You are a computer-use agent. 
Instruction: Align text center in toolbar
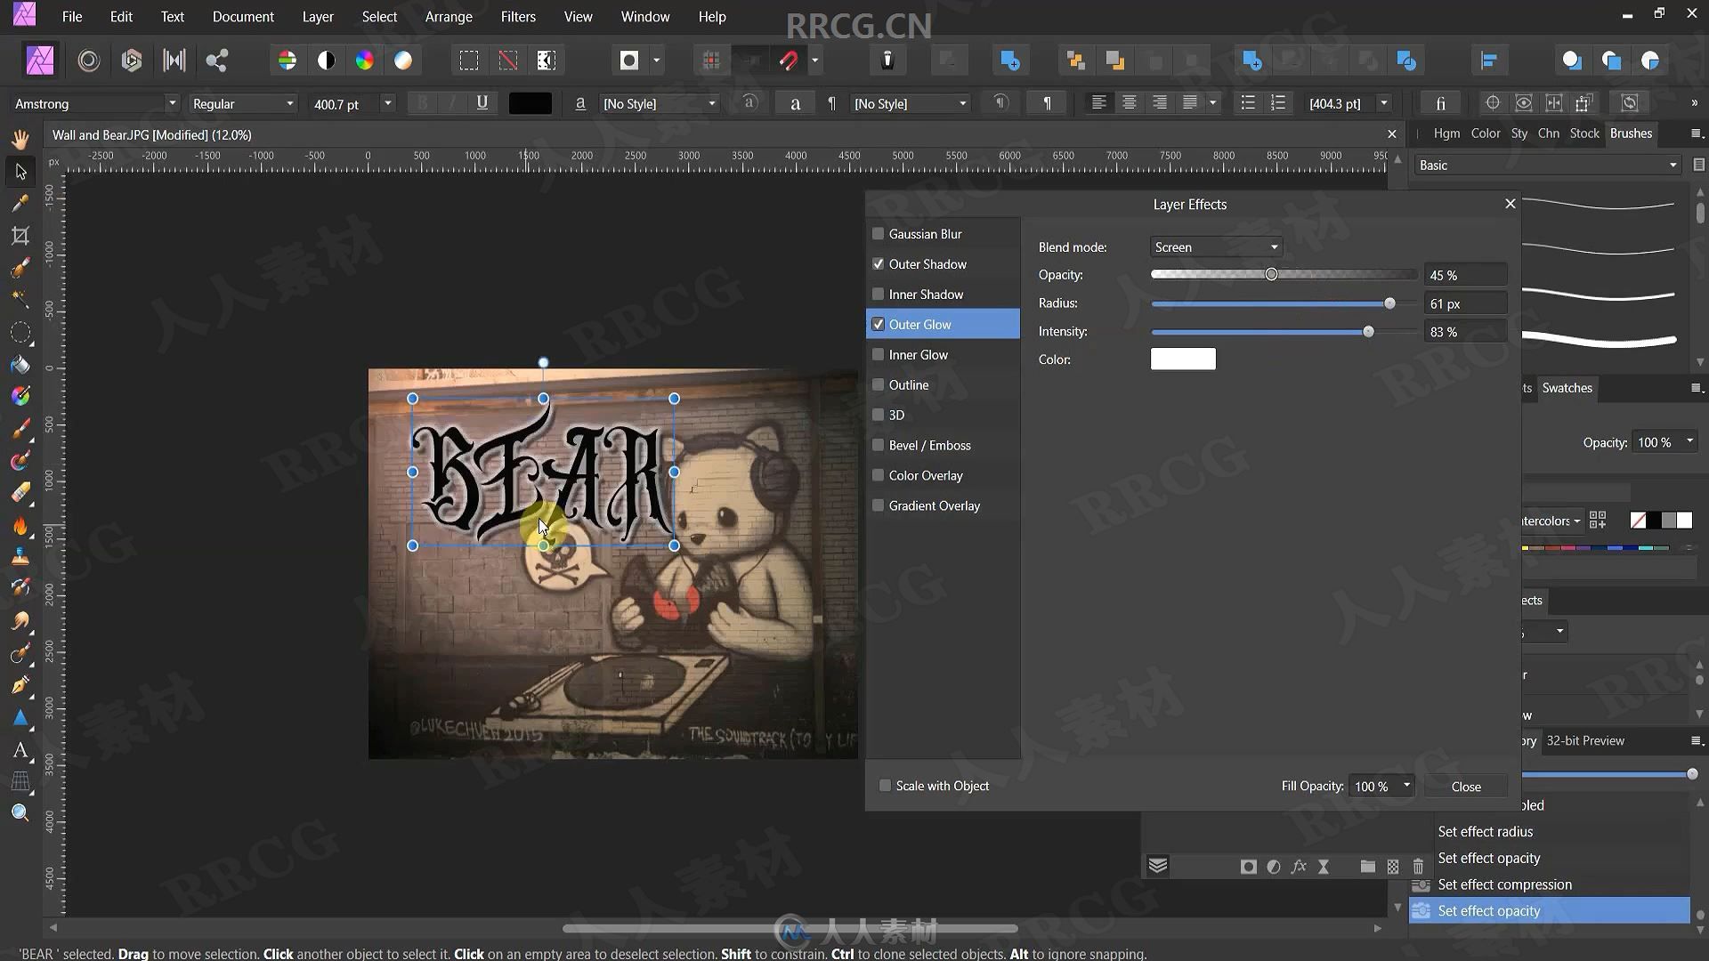coord(1129,103)
